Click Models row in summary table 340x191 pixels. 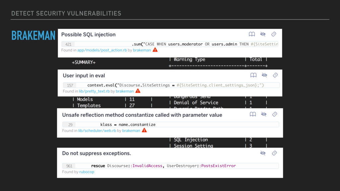tap(112, 99)
